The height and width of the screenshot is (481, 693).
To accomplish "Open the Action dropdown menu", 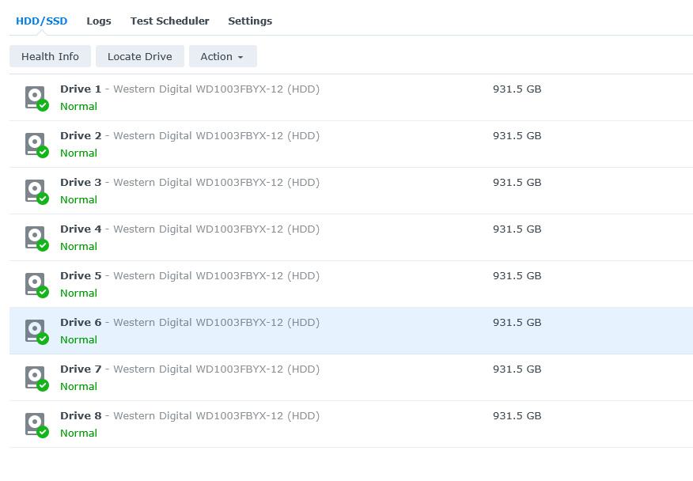I will 222,56.
